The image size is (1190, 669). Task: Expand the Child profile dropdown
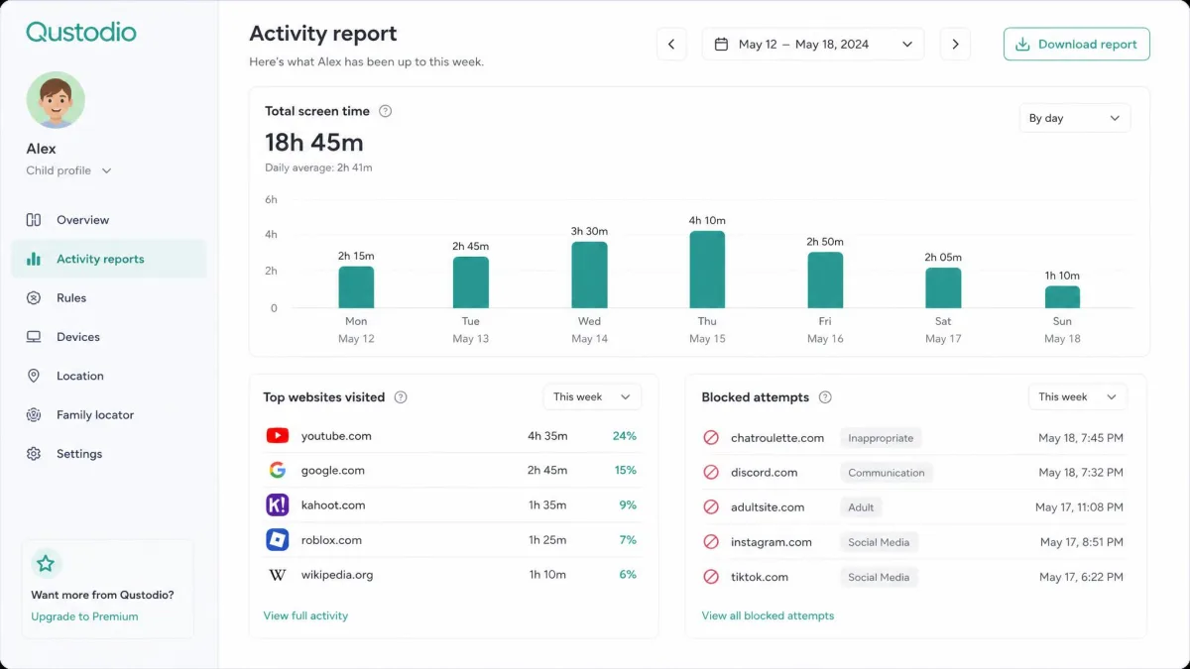click(x=68, y=170)
